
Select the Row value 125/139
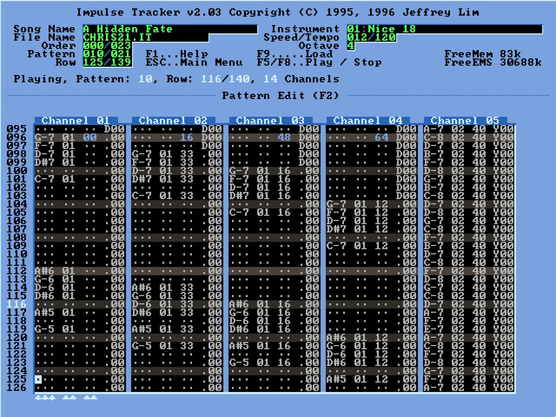click(107, 63)
